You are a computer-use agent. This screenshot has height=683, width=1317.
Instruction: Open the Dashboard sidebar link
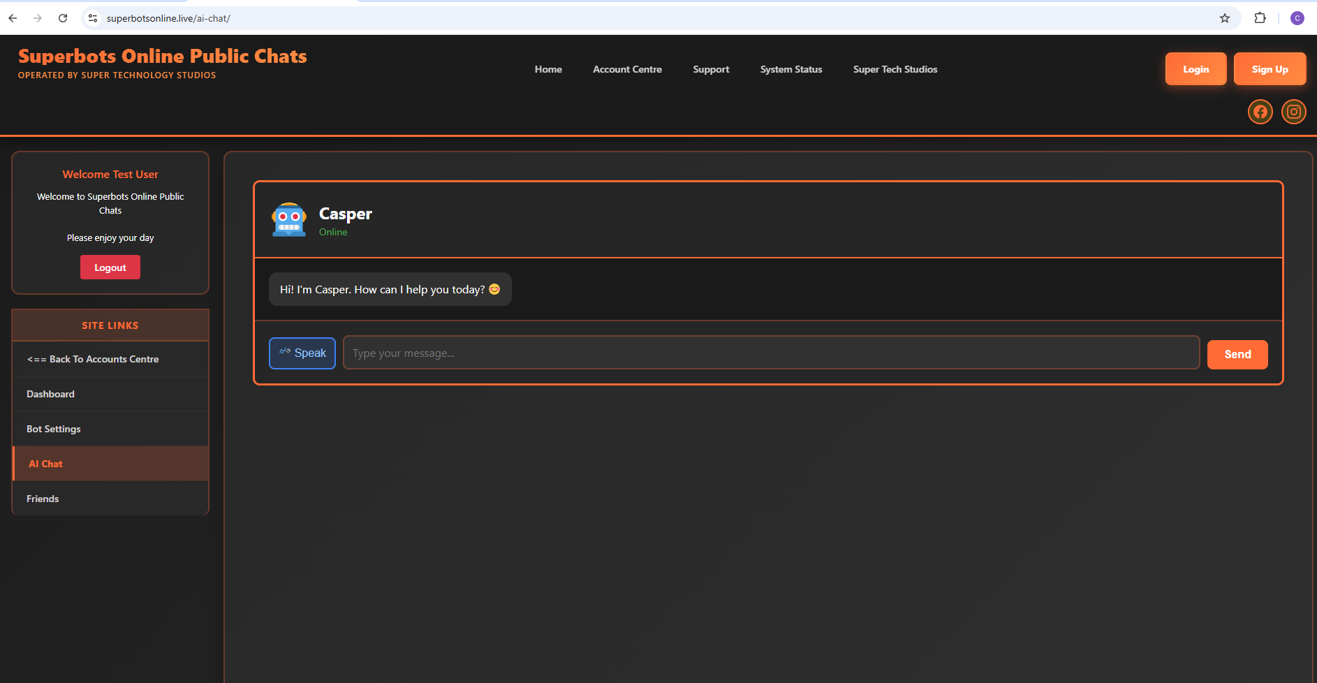click(x=110, y=394)
